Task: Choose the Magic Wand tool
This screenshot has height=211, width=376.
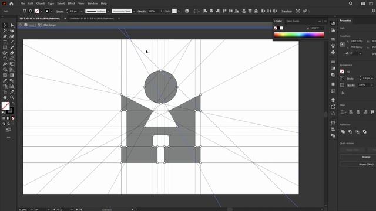Action: 5,31
